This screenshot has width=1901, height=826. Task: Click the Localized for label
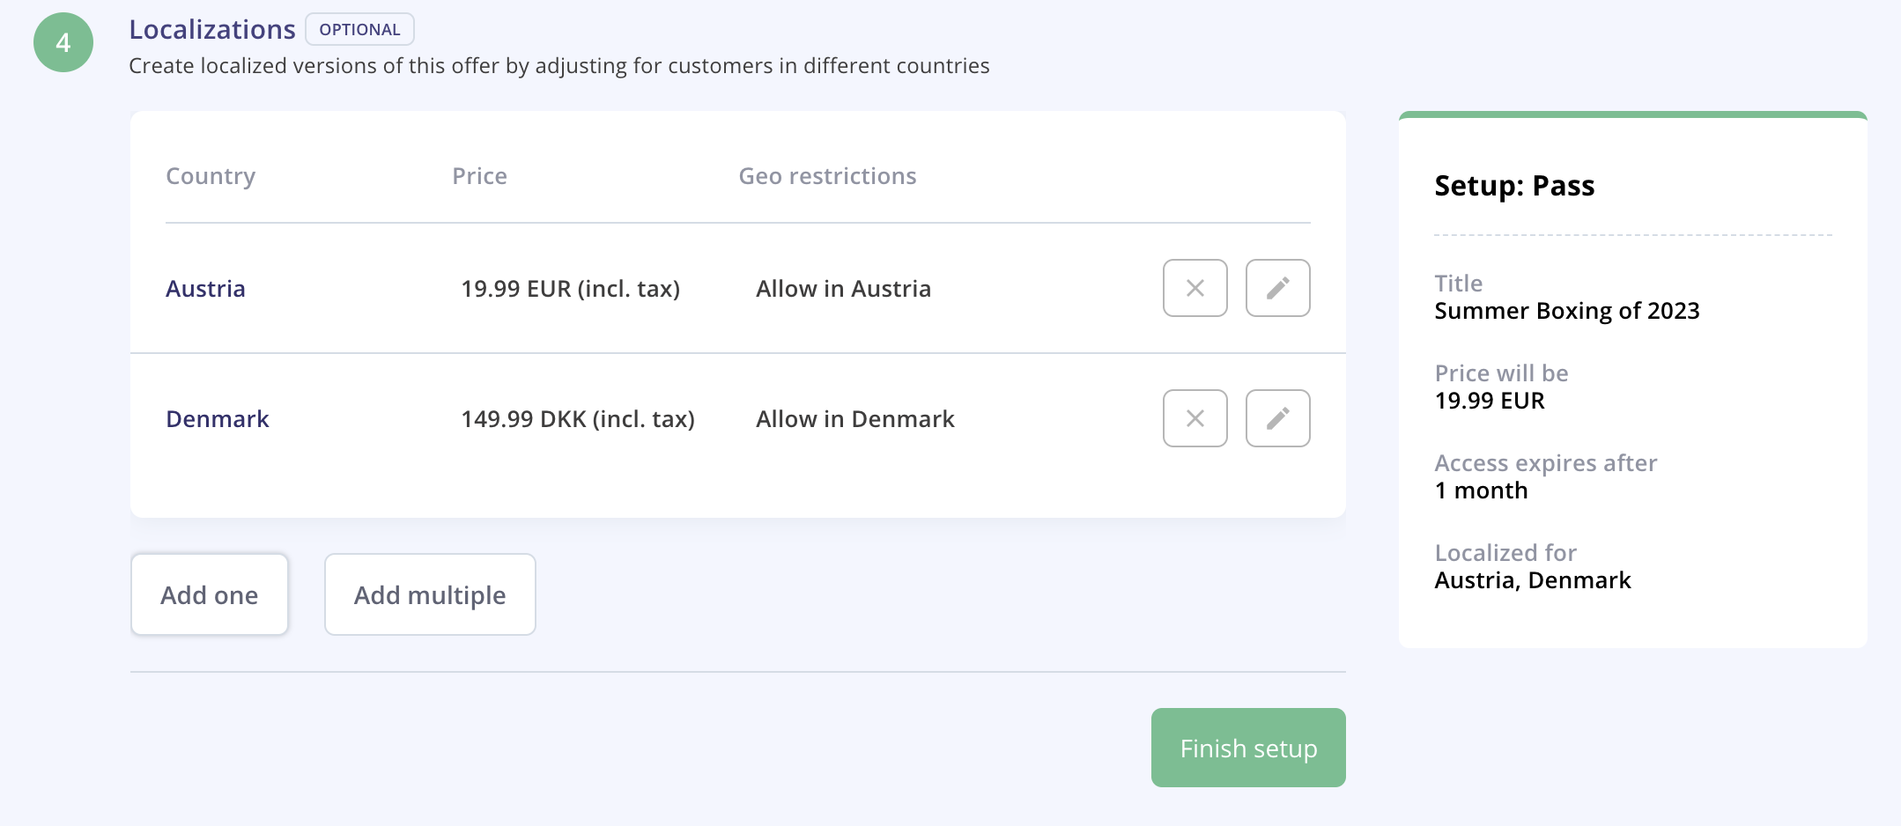point(1505,553)
